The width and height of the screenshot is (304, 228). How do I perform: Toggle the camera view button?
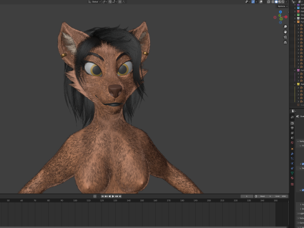pyautogui.click(x=286, y=37)
